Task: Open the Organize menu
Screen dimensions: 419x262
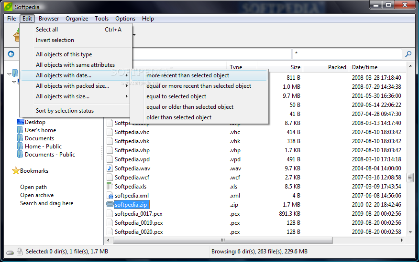Action: pyautogui.click(x=77, y=19)
